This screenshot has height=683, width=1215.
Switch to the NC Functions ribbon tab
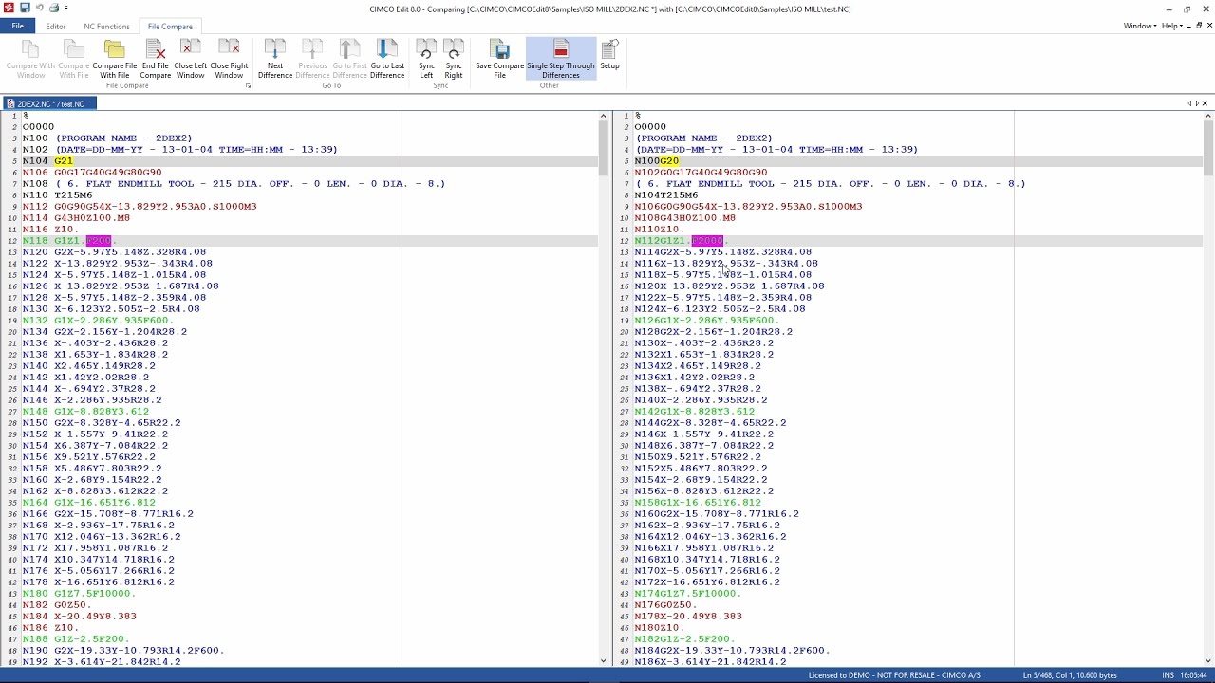pos(106,27)
